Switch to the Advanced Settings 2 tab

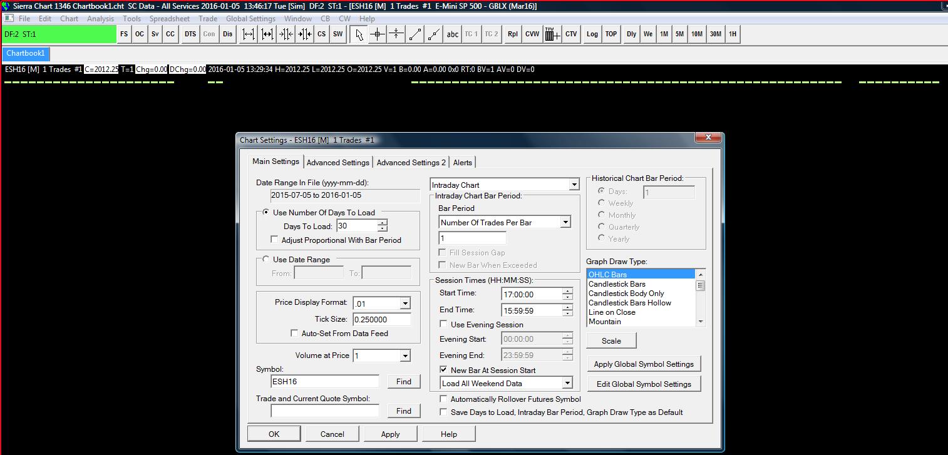pos(411,162)
